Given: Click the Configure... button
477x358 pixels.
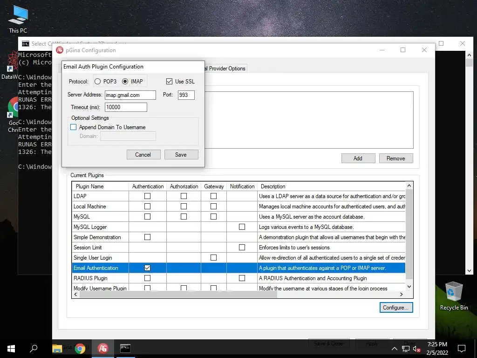Looking at the screenshot, I should point(396,308).
